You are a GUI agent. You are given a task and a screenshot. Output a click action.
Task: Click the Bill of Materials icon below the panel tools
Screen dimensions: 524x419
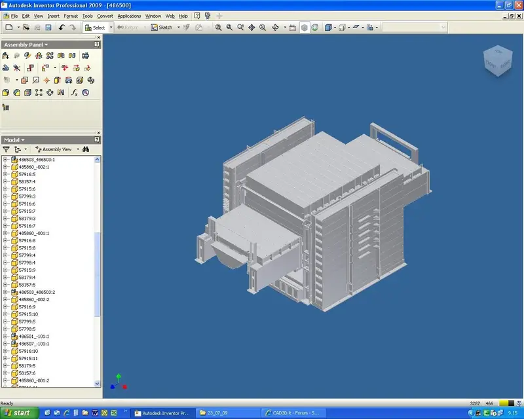[x=6, y=107]
